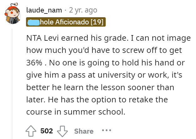Click the word "NTA" starting the comment
The width and height of the screenshot is (196, 139).
point(34,38)
